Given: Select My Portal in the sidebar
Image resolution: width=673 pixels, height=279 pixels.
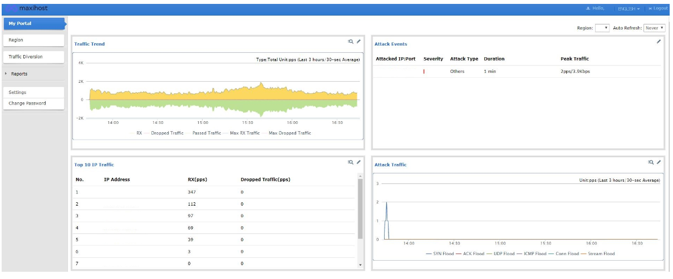Looking at the screenshot, I should pos(34,23).
